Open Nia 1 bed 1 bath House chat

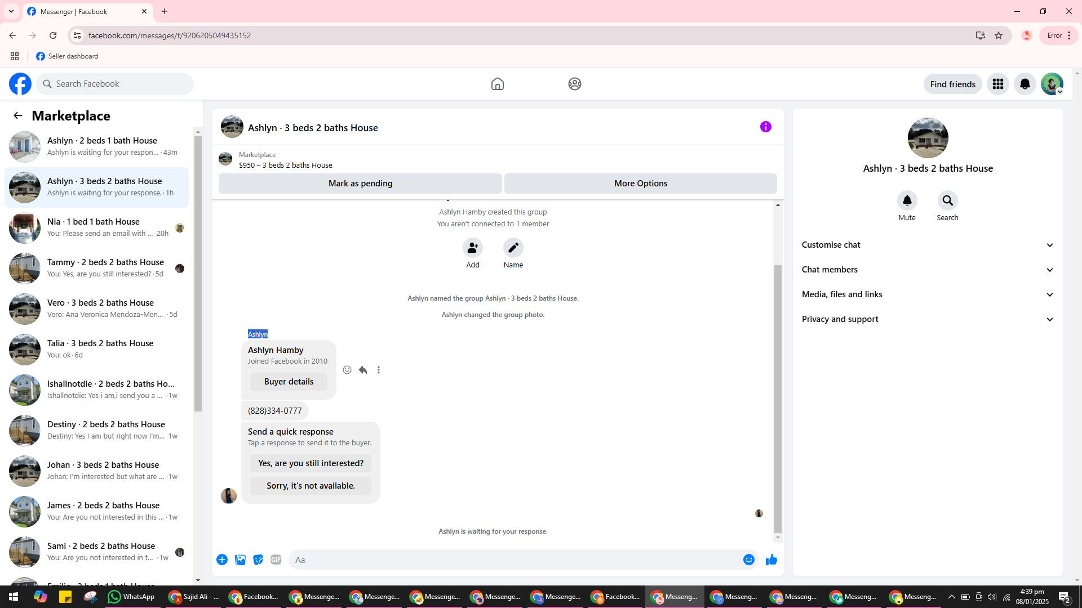tap(97, 227)
